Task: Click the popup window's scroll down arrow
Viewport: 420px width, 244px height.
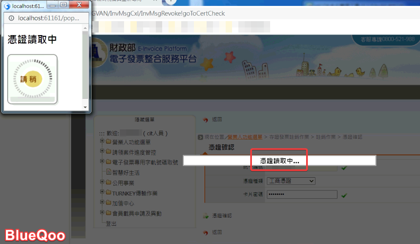Action: click(85, 107)
